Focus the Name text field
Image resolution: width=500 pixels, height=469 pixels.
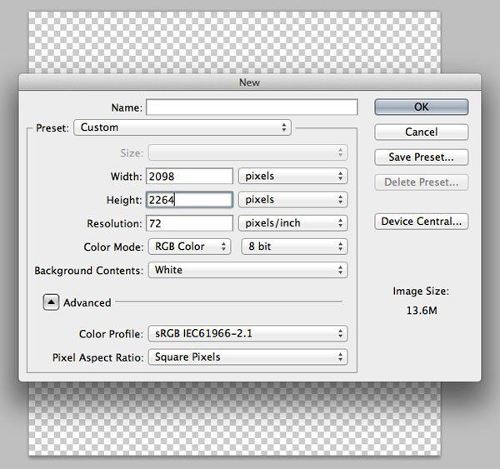(x=252, y=107)
